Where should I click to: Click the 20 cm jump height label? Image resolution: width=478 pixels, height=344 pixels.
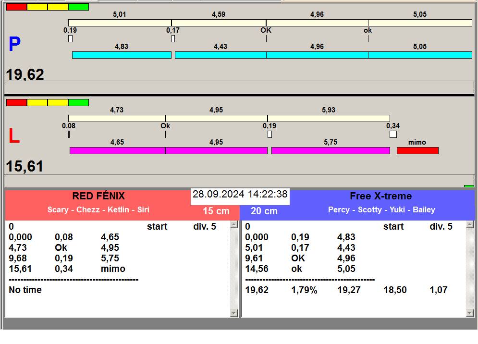(x=264, y=211)
